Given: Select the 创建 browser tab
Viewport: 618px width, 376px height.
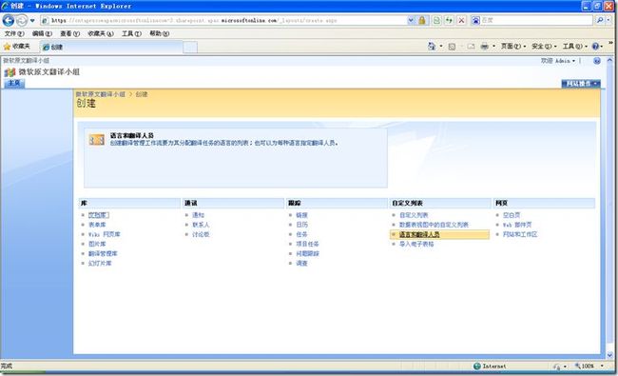Looking at the screenshot, I should (111, 47).
